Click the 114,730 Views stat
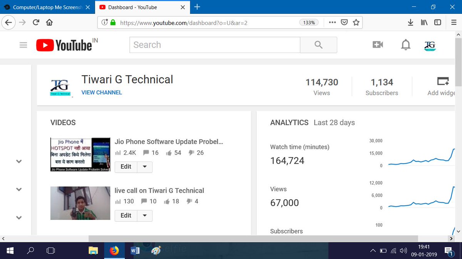This screenshot has height=259, width=462. (322, 87)
